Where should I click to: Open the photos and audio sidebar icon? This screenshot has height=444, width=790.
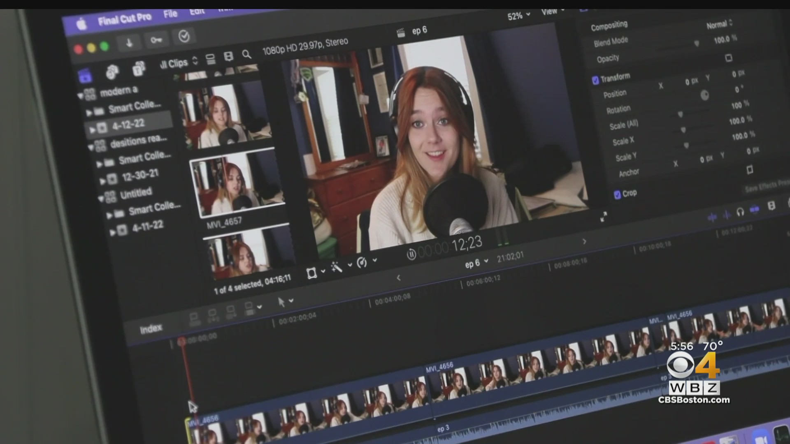[x=112, y=72]
